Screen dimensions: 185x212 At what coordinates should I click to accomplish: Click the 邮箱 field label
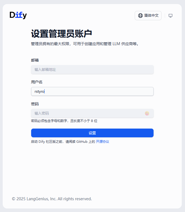pyautogui.click(x=35, y=60)
